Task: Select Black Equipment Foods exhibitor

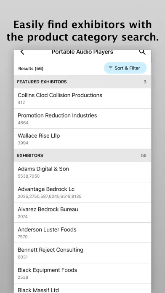Action: 82,273
